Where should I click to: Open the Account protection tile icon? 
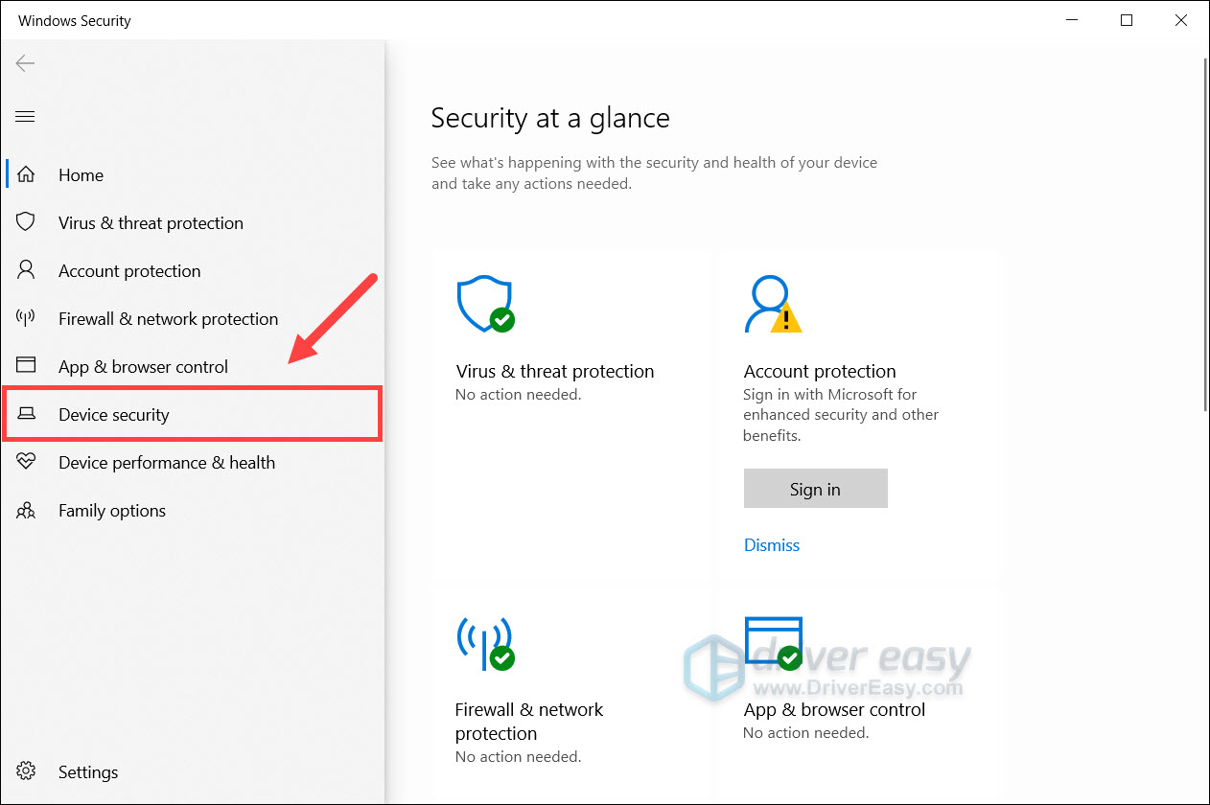[772, 305]
